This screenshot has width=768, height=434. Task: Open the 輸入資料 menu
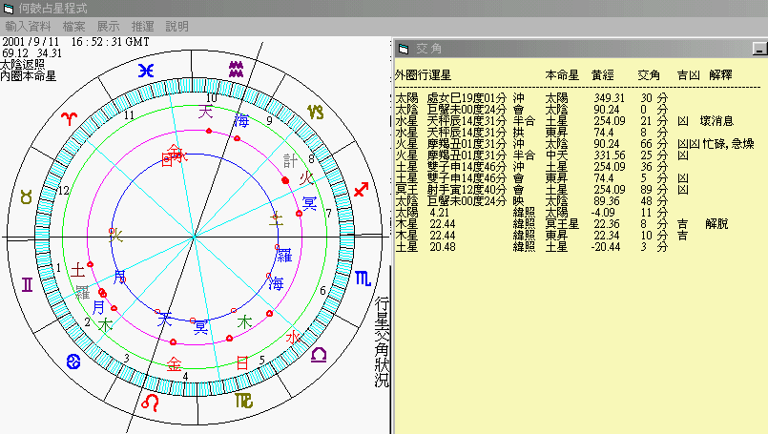tap(28, 27)
